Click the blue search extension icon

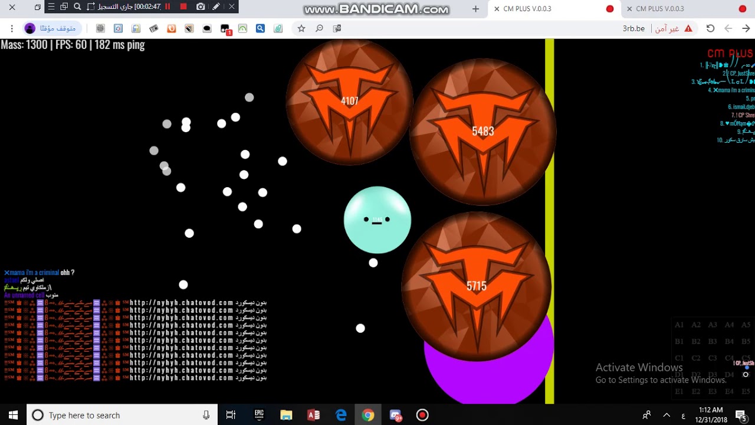[260, 28]
